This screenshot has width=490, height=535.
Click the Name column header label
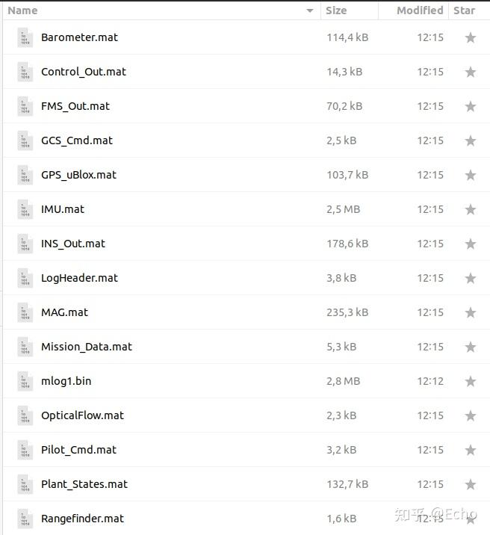pos(22,10)
